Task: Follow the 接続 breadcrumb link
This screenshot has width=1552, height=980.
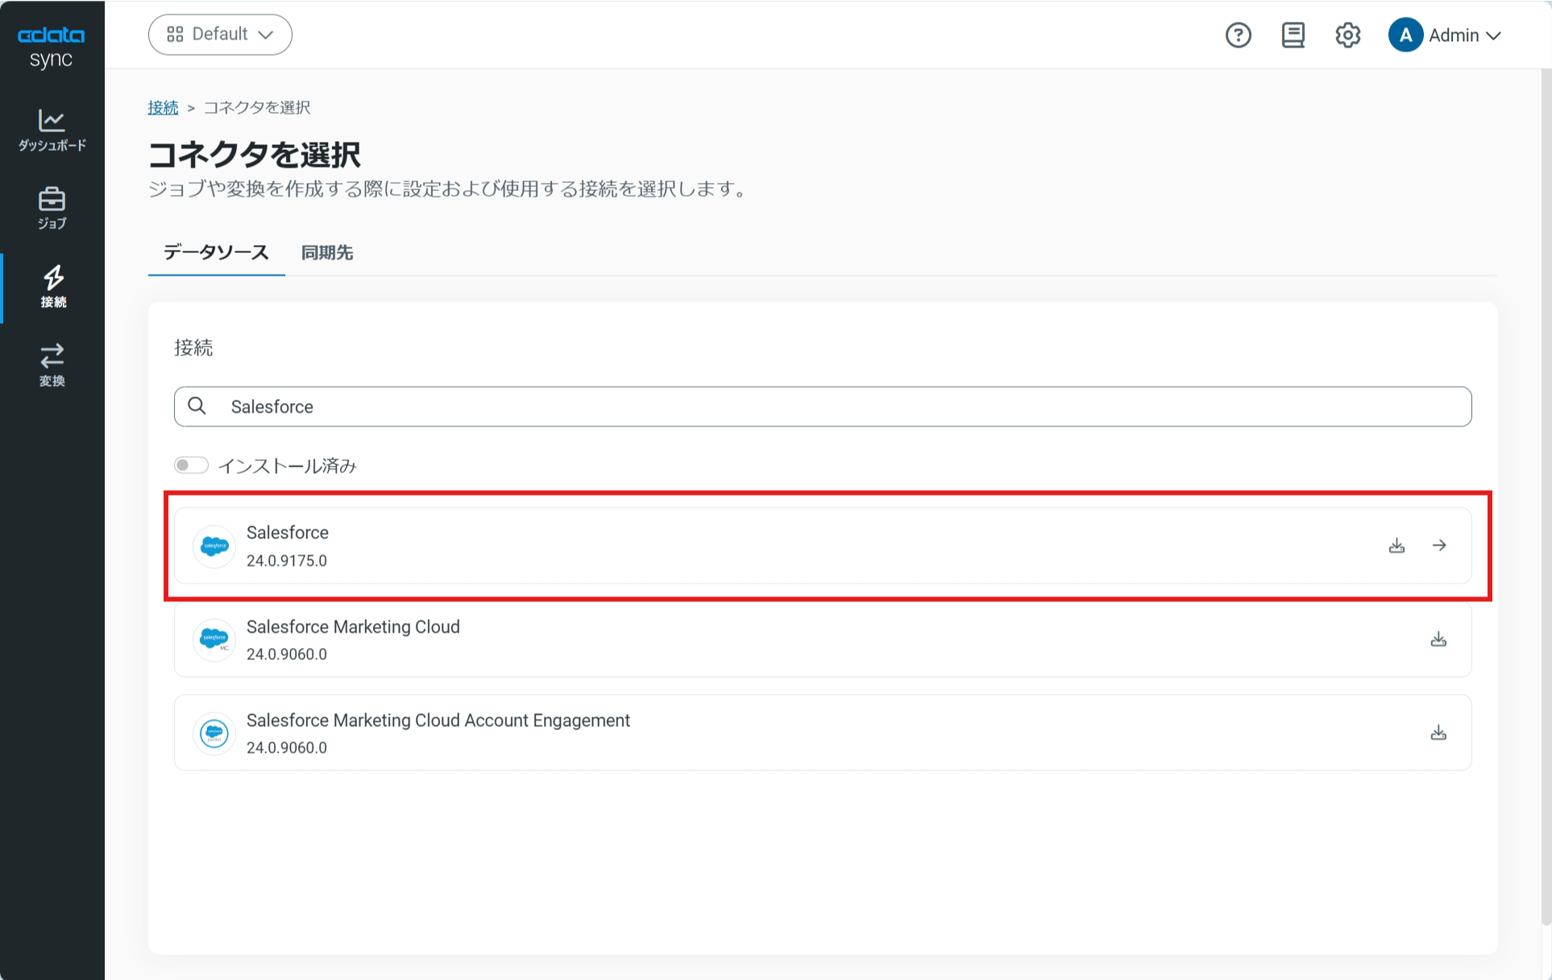Action: 163,107
